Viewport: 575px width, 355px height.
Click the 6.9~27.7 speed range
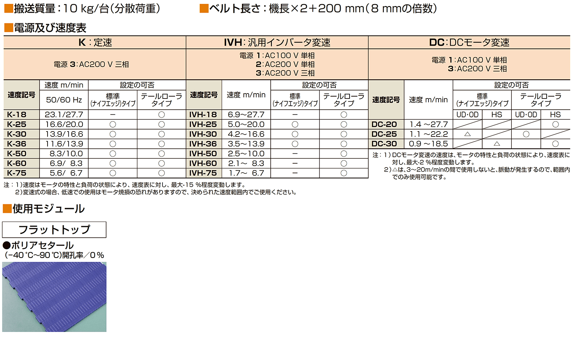(x=246, y=114)
